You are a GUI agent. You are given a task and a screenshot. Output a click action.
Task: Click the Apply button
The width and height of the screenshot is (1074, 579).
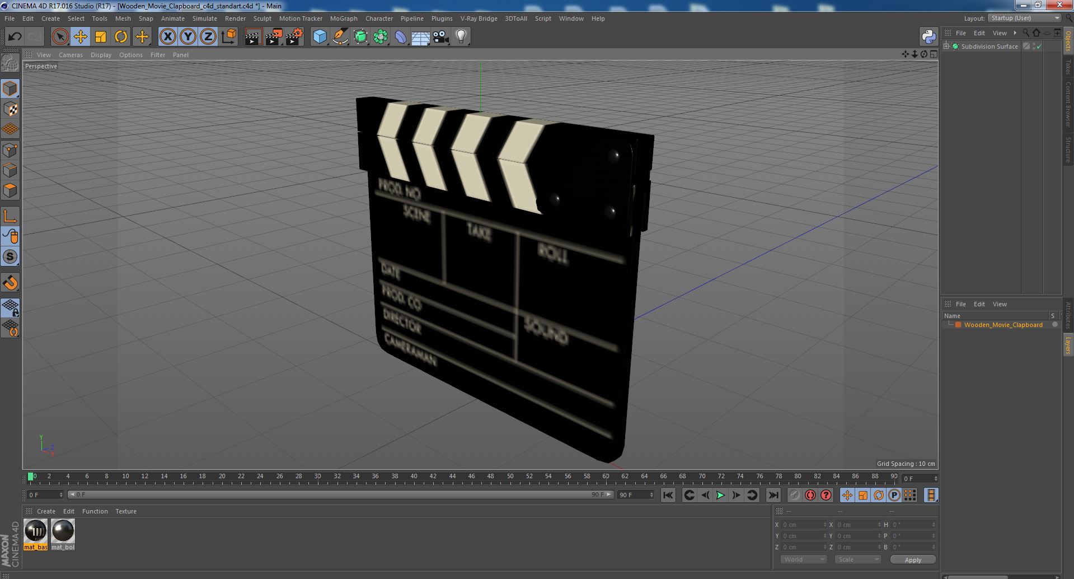tap(913, 559)
